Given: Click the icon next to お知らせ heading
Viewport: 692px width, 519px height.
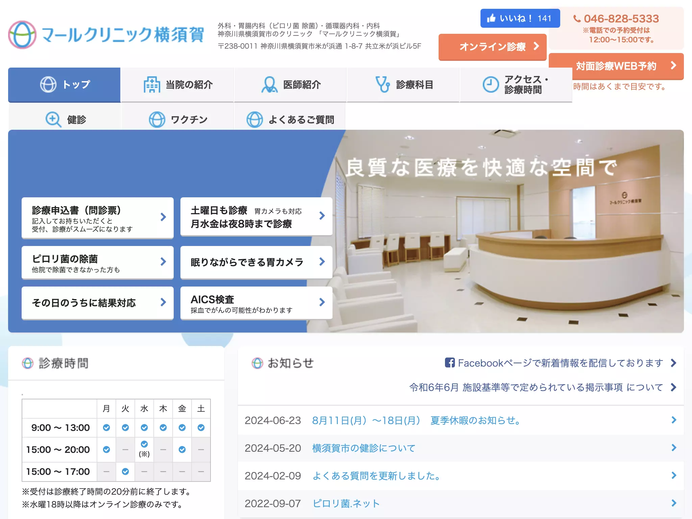Looking at the screenshot, I should tap(257, 363).
